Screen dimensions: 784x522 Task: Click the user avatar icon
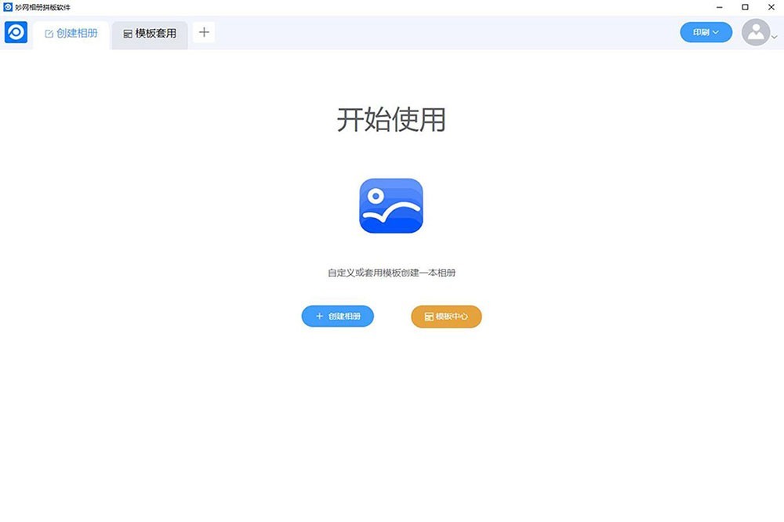click(x=756, y=32)
